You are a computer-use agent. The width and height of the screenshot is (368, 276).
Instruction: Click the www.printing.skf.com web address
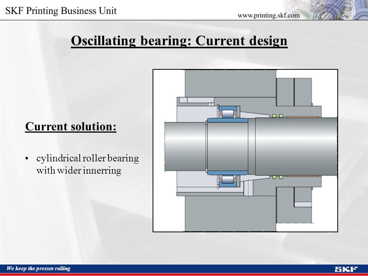click(x=268, y=15)
